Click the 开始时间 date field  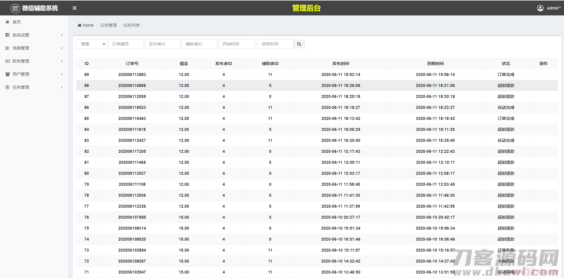237,44
